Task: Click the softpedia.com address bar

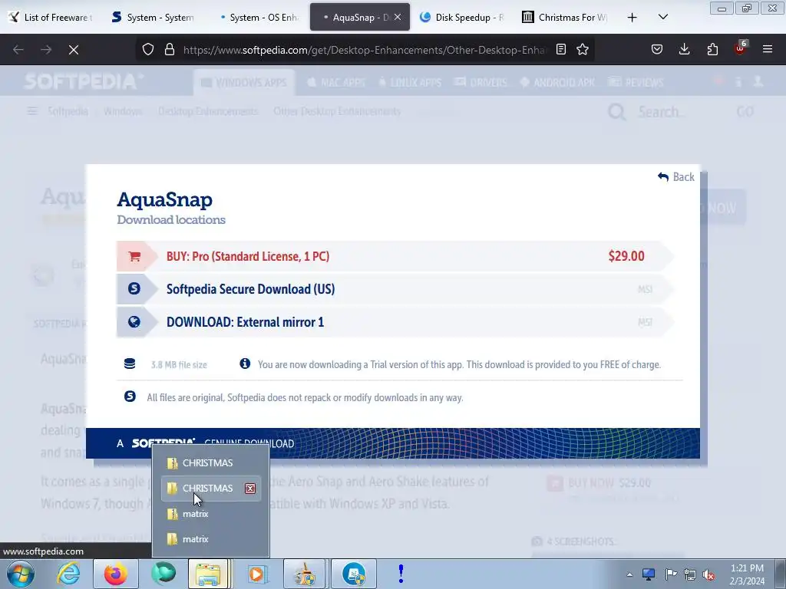Action: tap(363, 50)
